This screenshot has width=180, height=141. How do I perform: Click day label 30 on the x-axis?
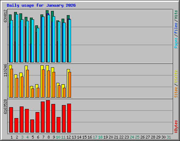click(163, 137)
